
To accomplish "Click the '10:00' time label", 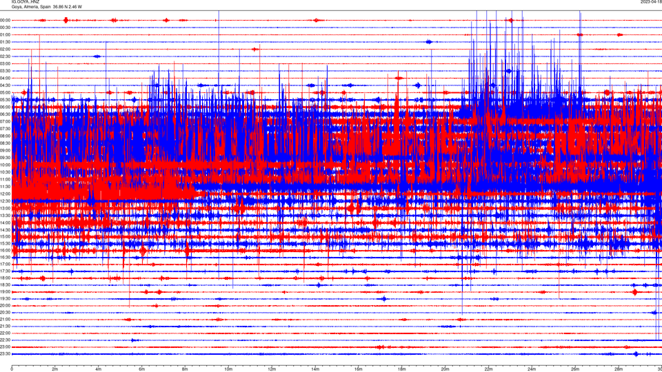I will click(x=5, y=165).
